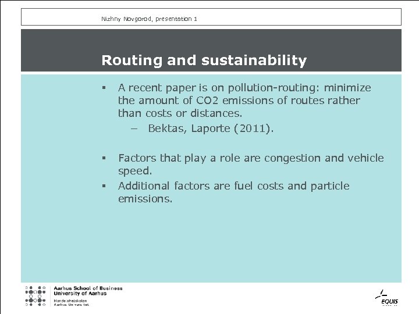Click 'Handelshøjskolen' small footer text
Viewport: 419px width, 314px height.
(x=70, y=301)
